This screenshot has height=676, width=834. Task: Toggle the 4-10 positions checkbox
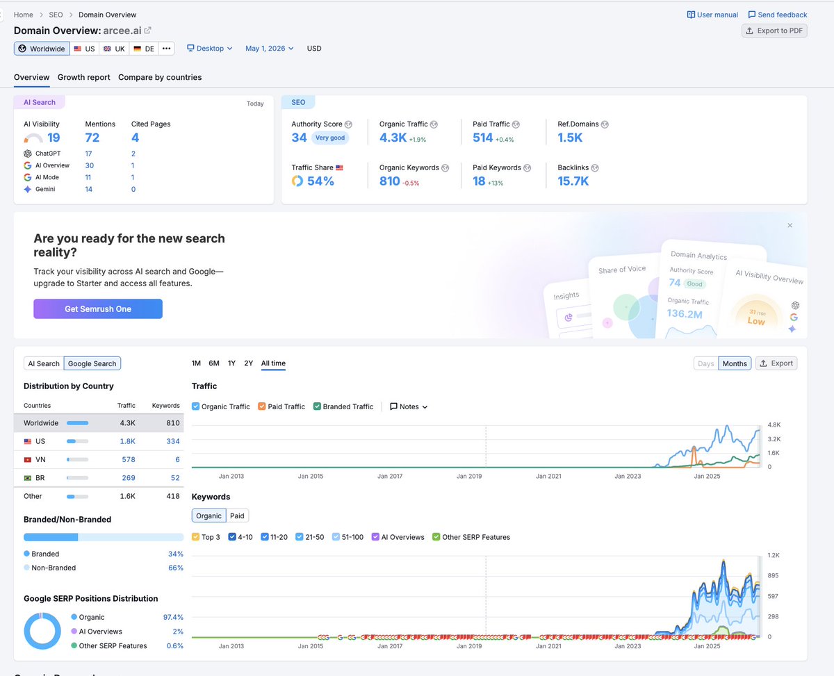pyautogui.click(x=231, y=537)
